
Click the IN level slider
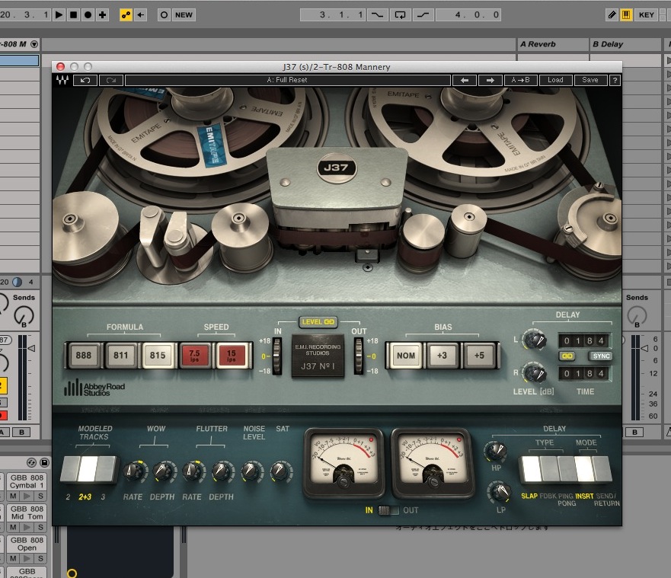click(277, 356)
